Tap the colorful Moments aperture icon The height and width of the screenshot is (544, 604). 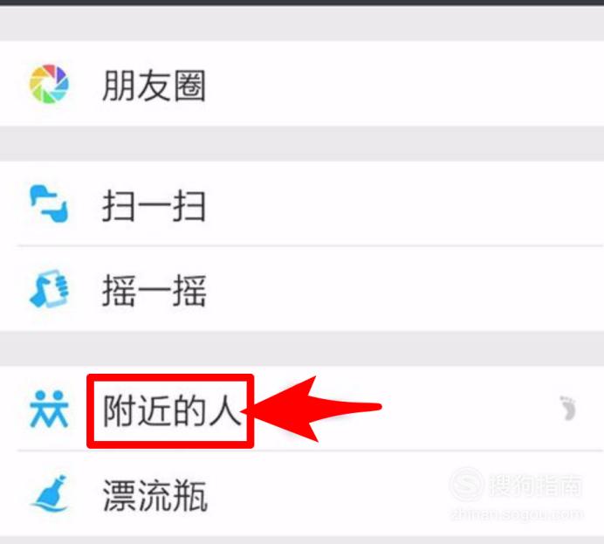(49, 84)
